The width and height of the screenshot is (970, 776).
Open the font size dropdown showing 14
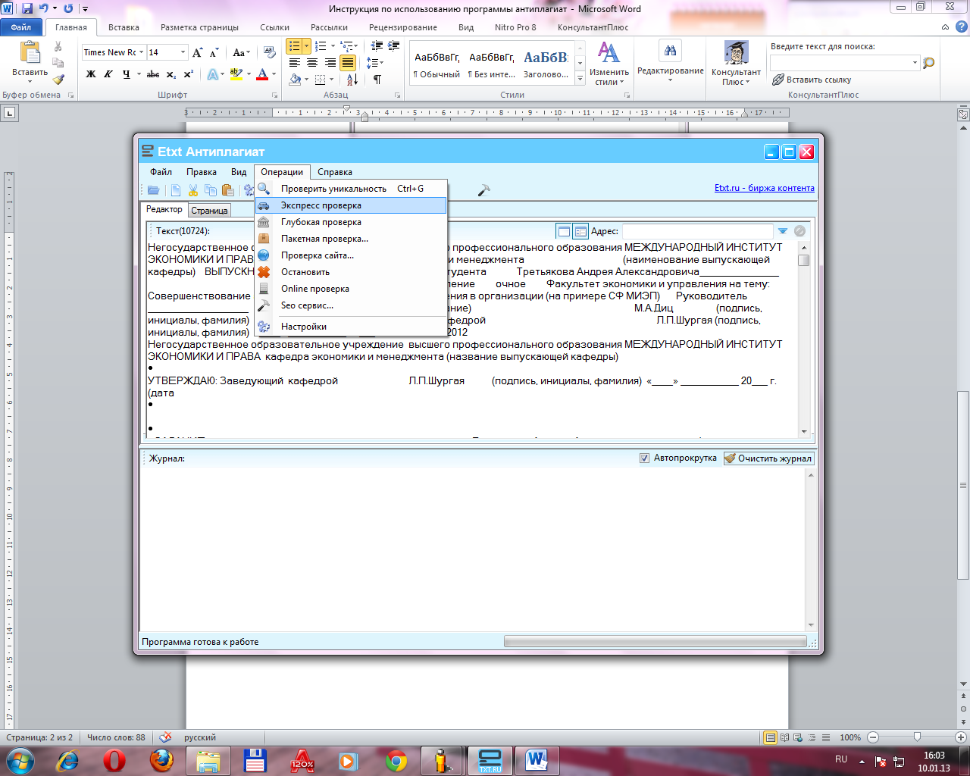[x=183, y=52]
